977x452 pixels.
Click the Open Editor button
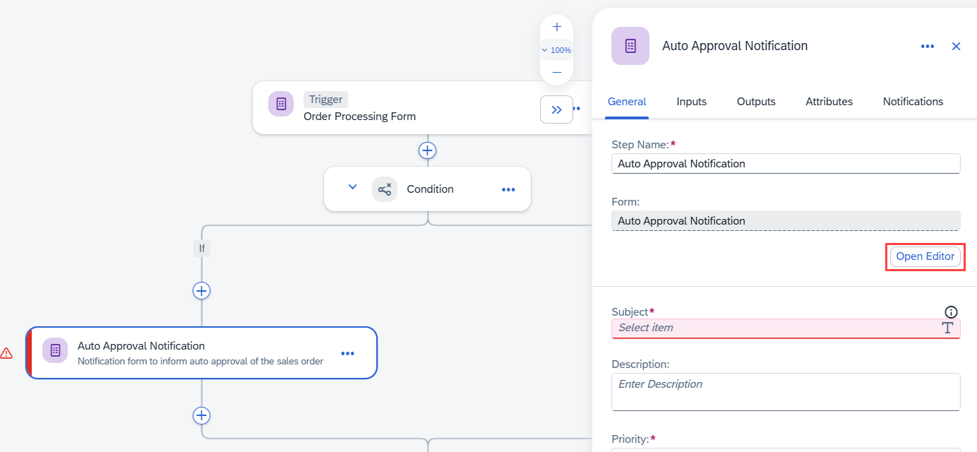(x=925, y=256)
